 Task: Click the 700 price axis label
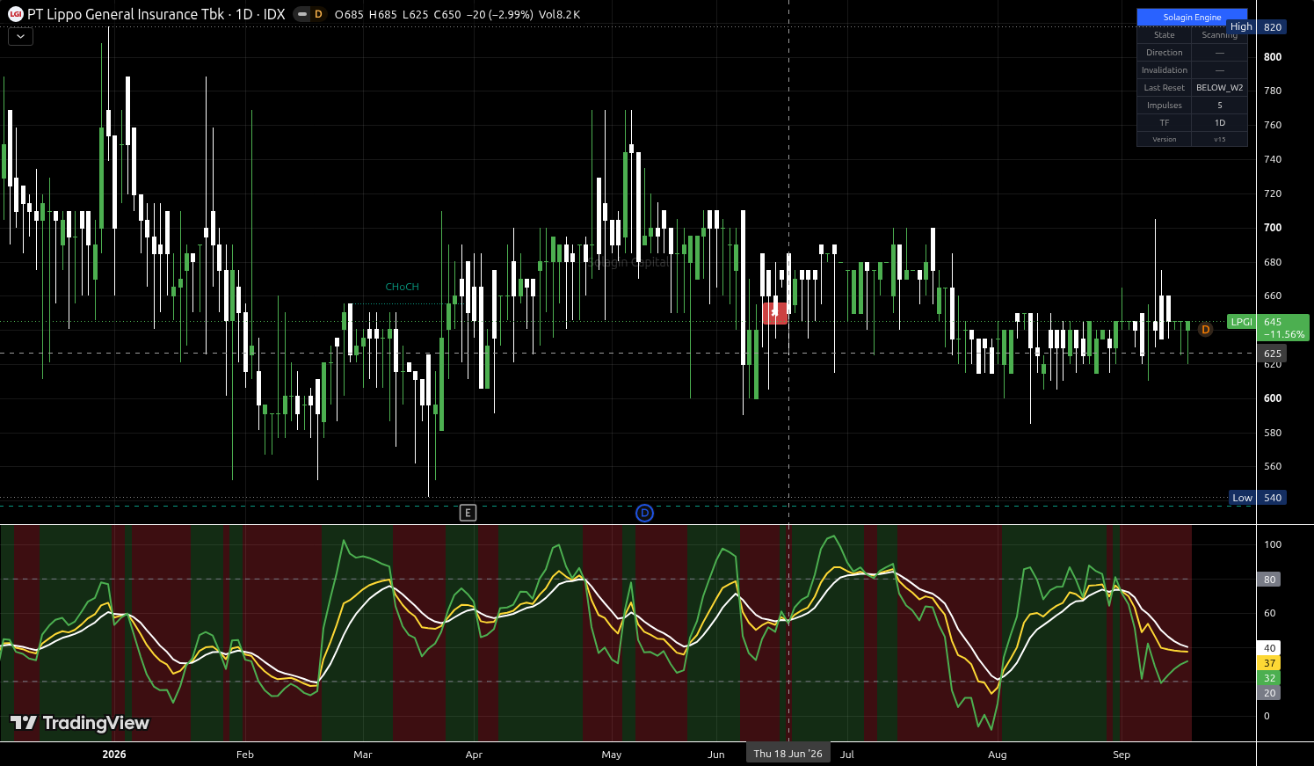pyautogui.click(x=1273, y=228)
